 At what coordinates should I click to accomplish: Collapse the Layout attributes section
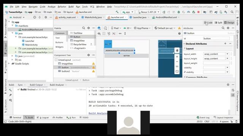(x=185, y=48)
